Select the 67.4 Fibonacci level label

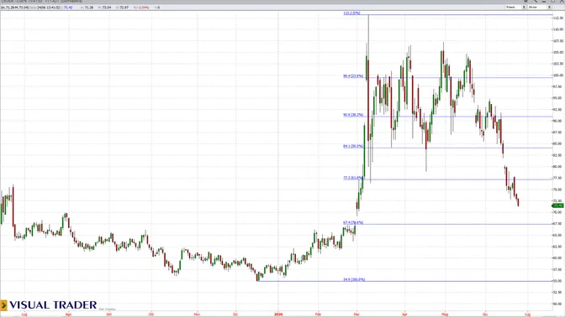[353, 223]
